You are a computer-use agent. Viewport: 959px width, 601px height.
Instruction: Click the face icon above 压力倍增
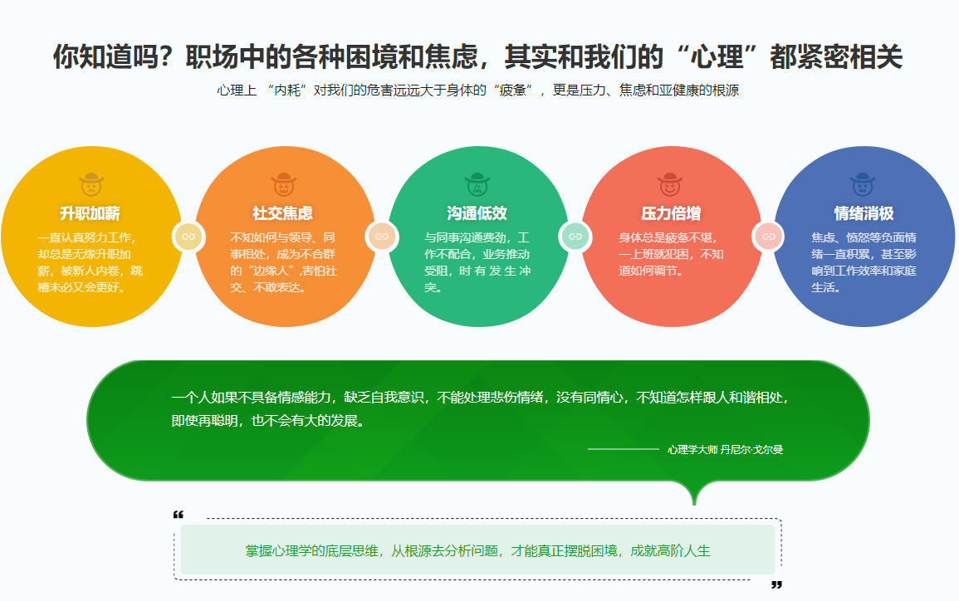coord(670,184)
